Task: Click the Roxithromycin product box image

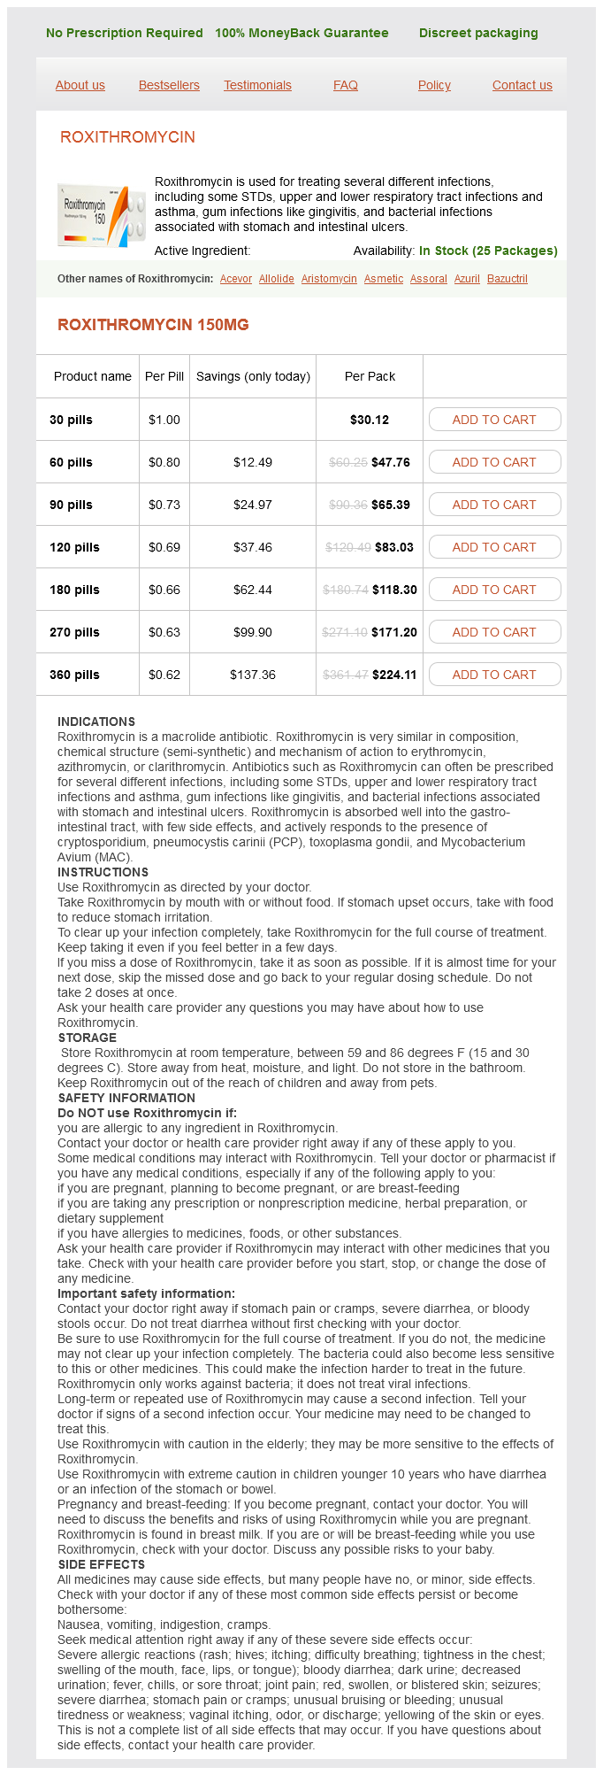Action: tap(101, 214)
